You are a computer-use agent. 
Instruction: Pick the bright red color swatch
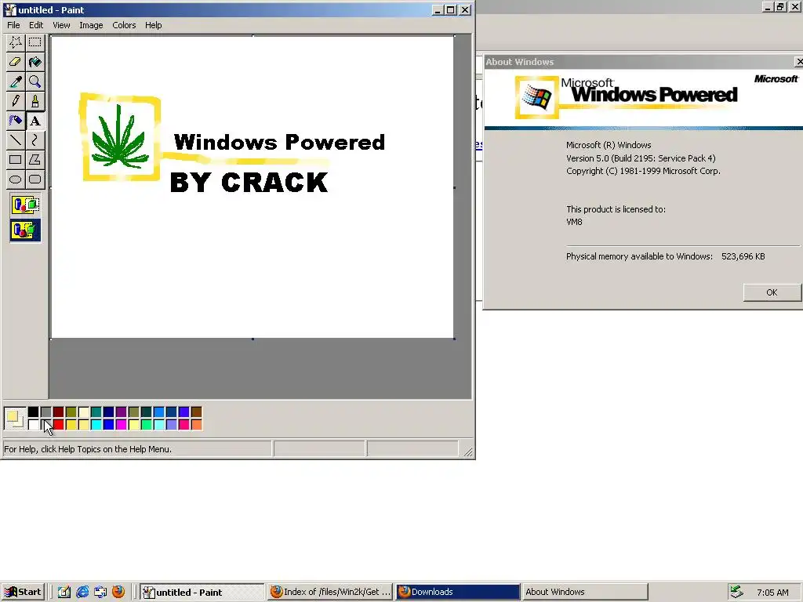click(58, 424)
